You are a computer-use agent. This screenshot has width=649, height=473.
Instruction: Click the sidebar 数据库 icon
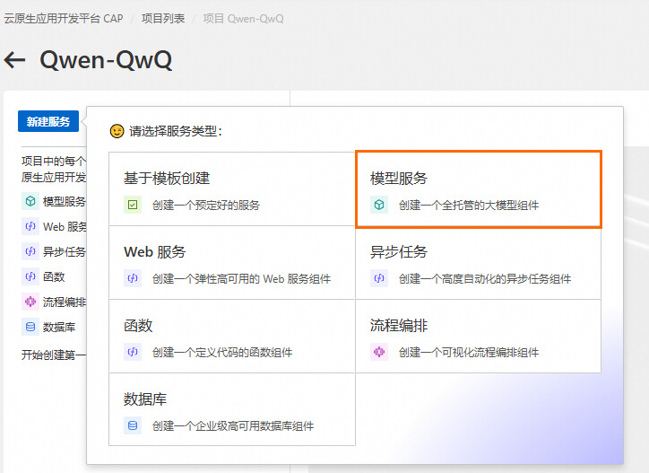(x=30, y=327)
